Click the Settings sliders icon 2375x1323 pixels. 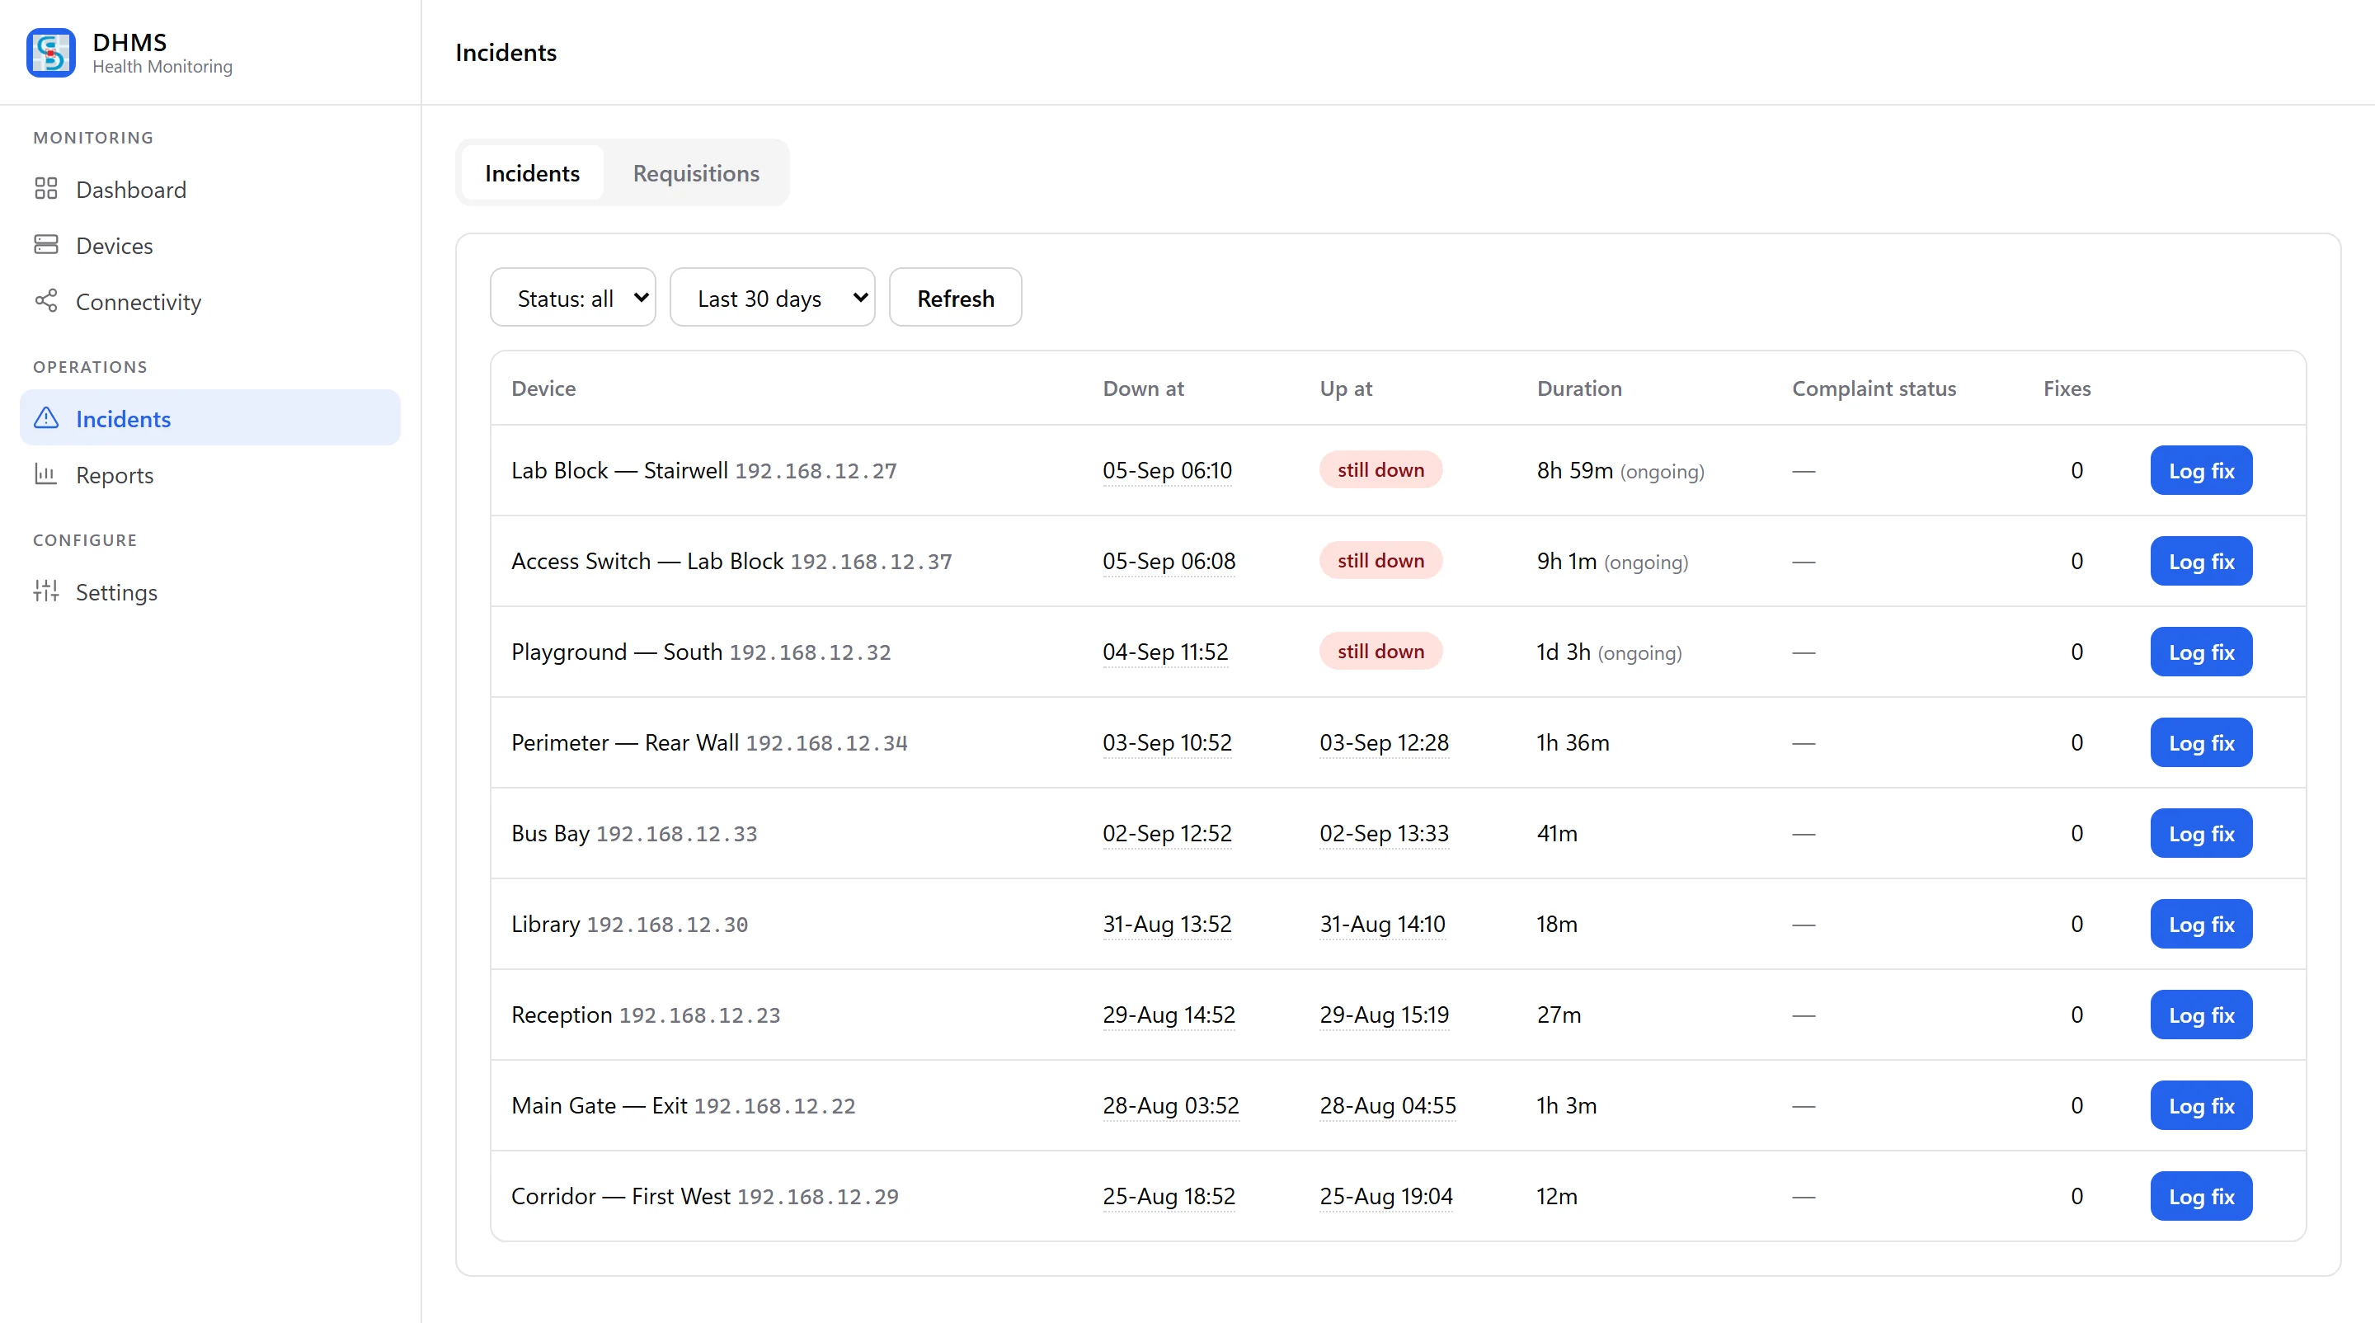tap(46, 592)
